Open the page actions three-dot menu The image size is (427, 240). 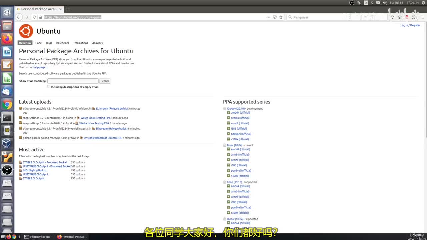[x=268, y=17]
